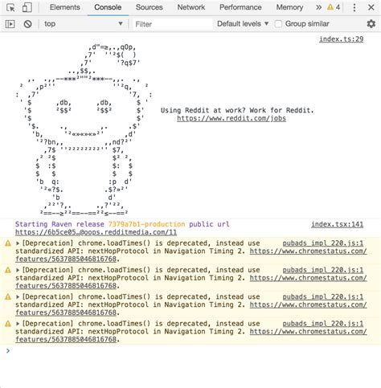Image resolution: width=381 pixels, height=388 pixels.
Task: Open pubads_impl_220.js:1 link on third warning
Action: (323, 296)
